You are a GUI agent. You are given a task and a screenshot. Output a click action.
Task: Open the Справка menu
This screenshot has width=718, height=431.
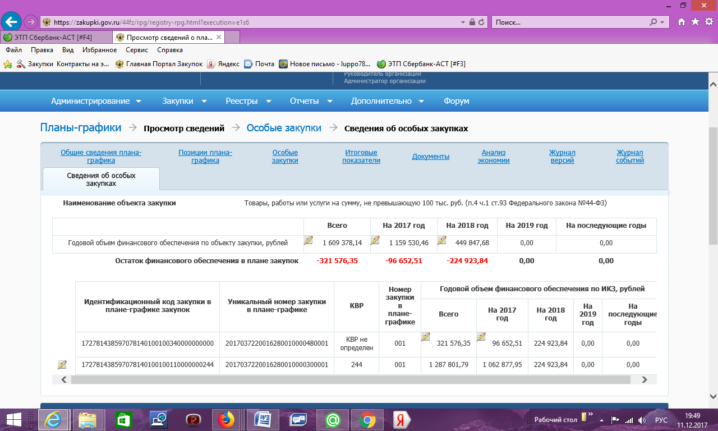pos(170,50)
